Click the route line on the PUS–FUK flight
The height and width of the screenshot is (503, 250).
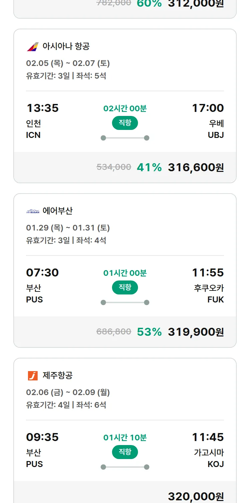coord(125,302)
